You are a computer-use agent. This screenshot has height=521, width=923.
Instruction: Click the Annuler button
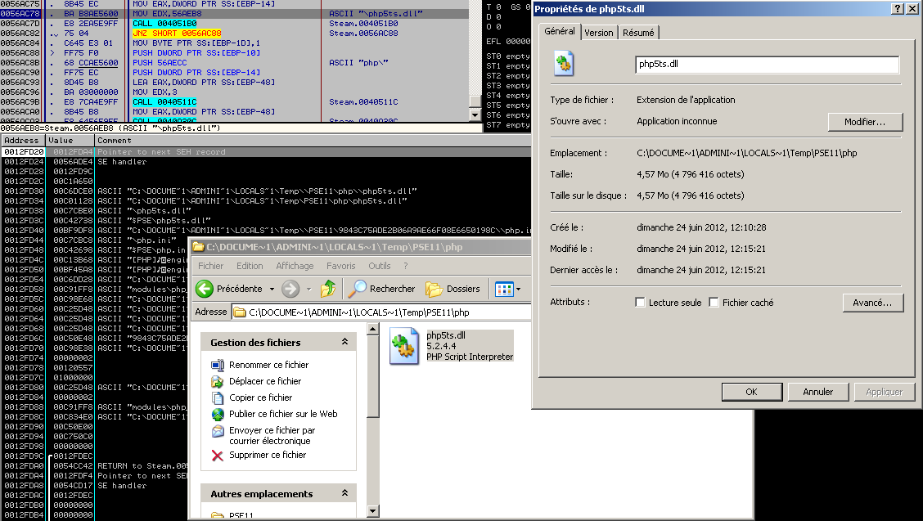818,392
